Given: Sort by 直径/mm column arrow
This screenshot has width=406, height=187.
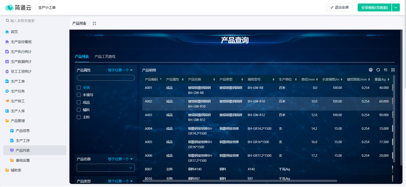Looking at the screenshot, I should [318, 79].
